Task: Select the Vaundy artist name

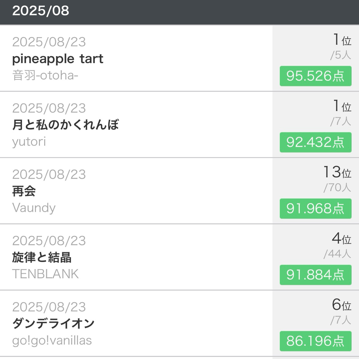Action: pyautogui.click(x=34, y=208)
